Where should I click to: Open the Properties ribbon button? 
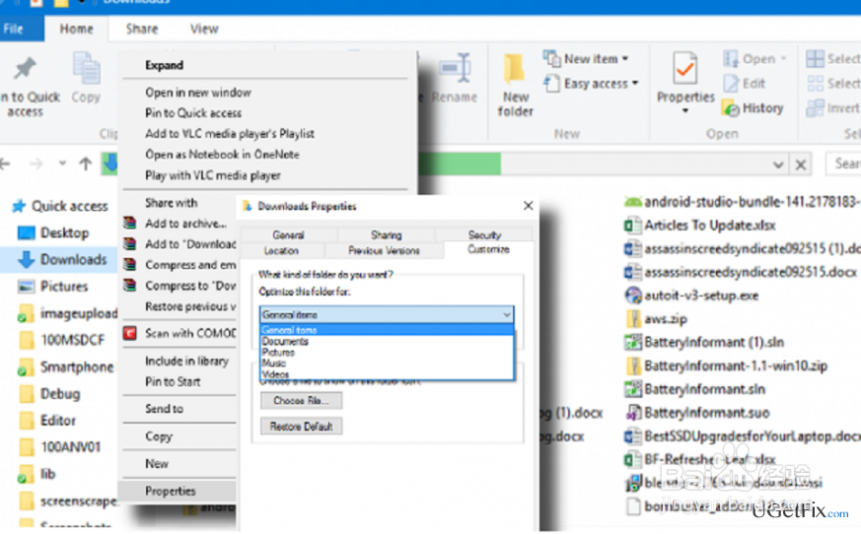pyautogui.click(x=685, y=83)
